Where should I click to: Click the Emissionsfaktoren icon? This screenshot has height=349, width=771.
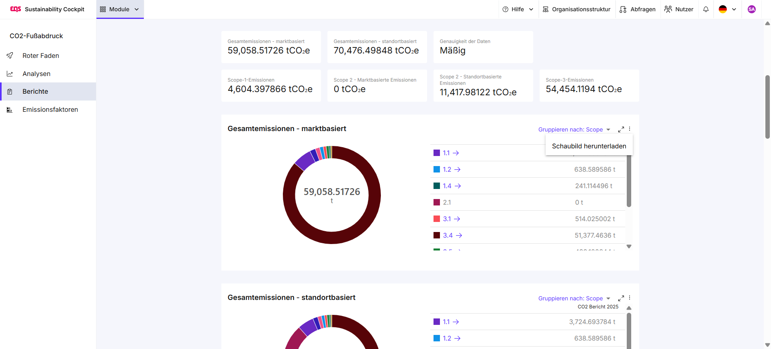(10, 110)
